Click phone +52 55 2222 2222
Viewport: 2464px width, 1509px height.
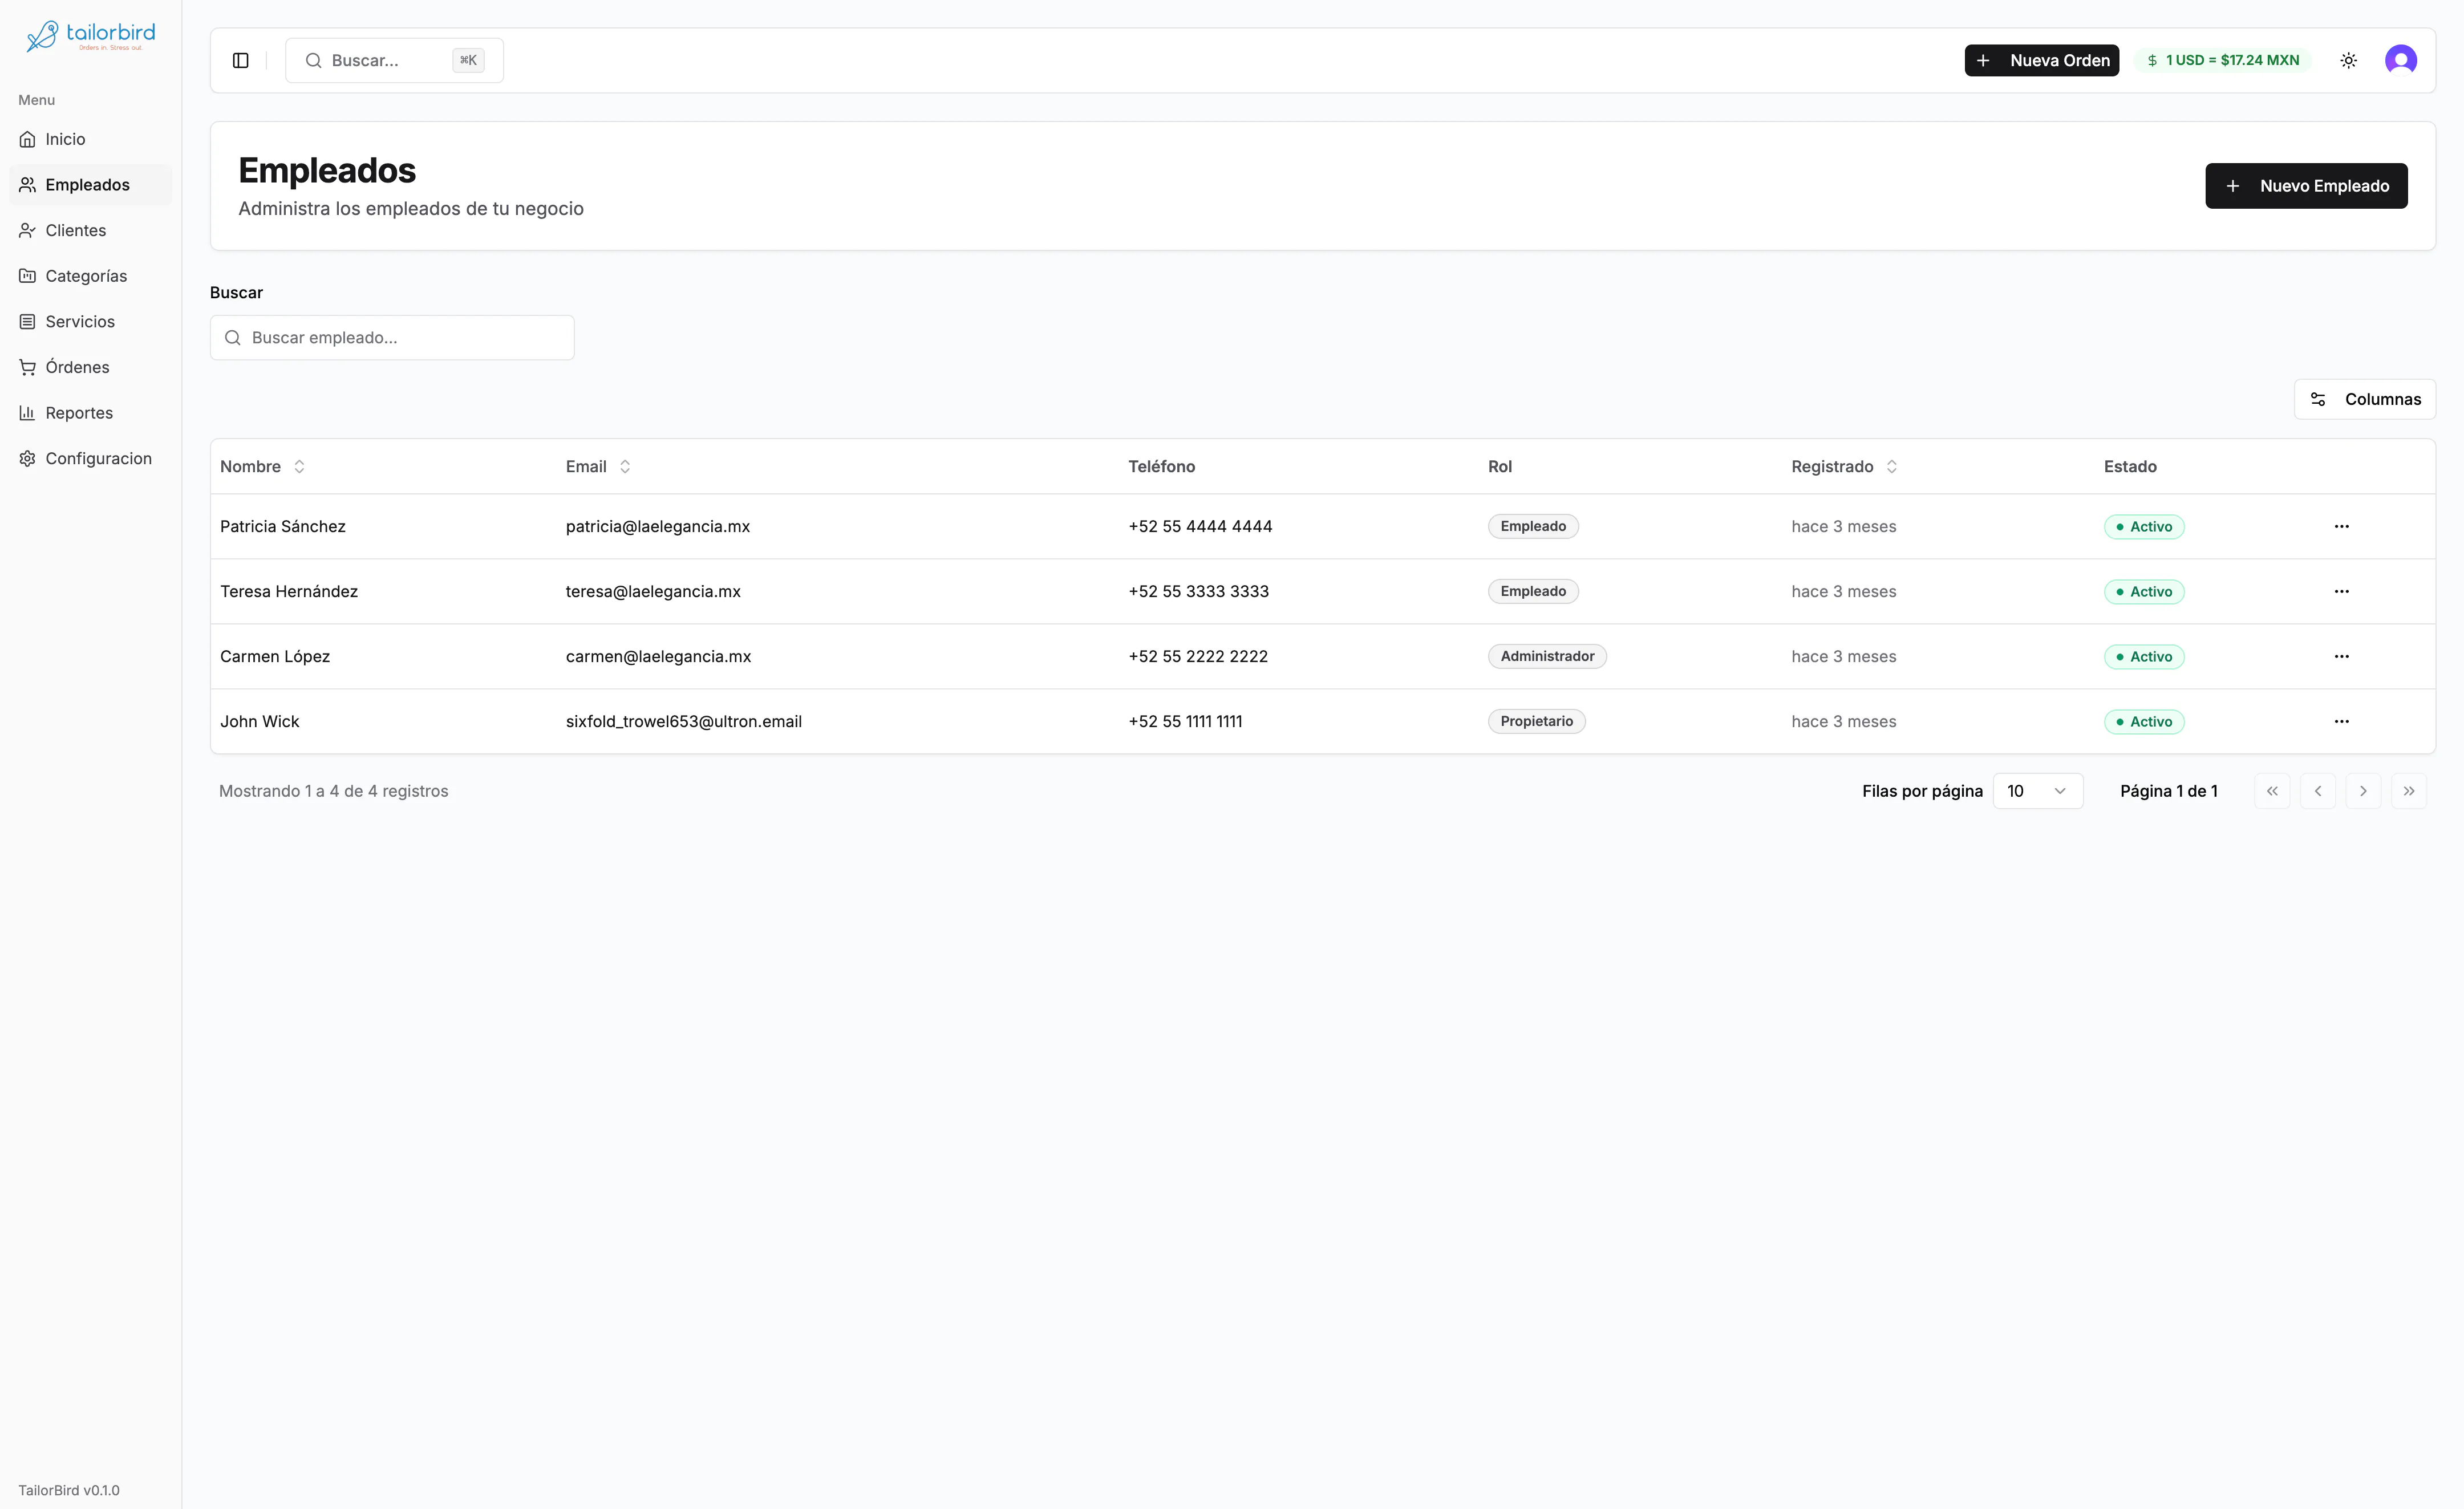click(1198, 657)
